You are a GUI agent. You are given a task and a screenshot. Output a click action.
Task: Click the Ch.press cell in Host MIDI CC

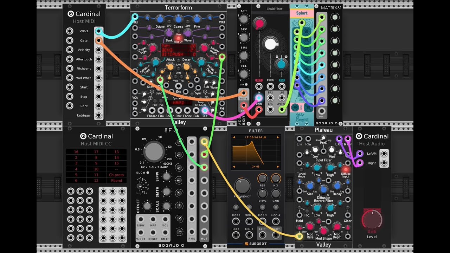point(116,175)
